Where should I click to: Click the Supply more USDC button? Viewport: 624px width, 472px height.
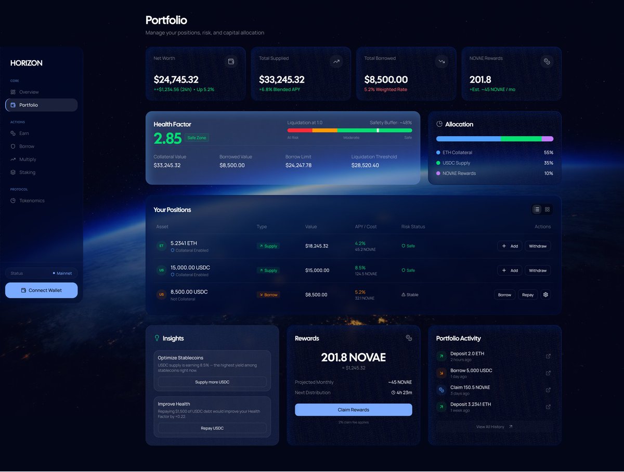[x=212, y=382]
